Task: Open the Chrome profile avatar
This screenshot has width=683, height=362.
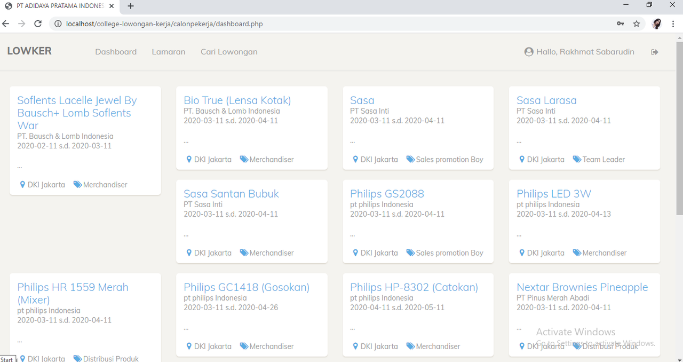Action: click(657, 23)
